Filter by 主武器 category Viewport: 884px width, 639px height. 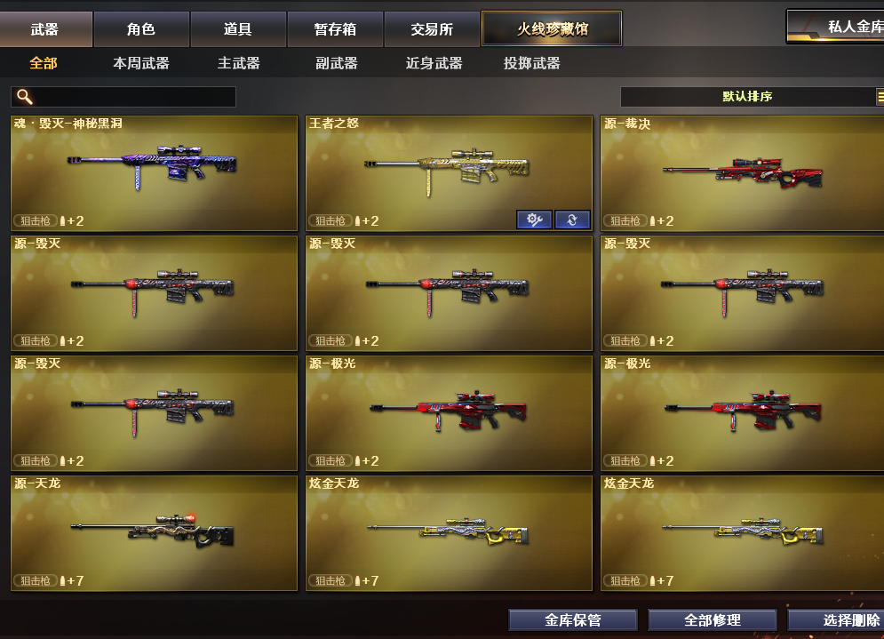pos(238,63)
